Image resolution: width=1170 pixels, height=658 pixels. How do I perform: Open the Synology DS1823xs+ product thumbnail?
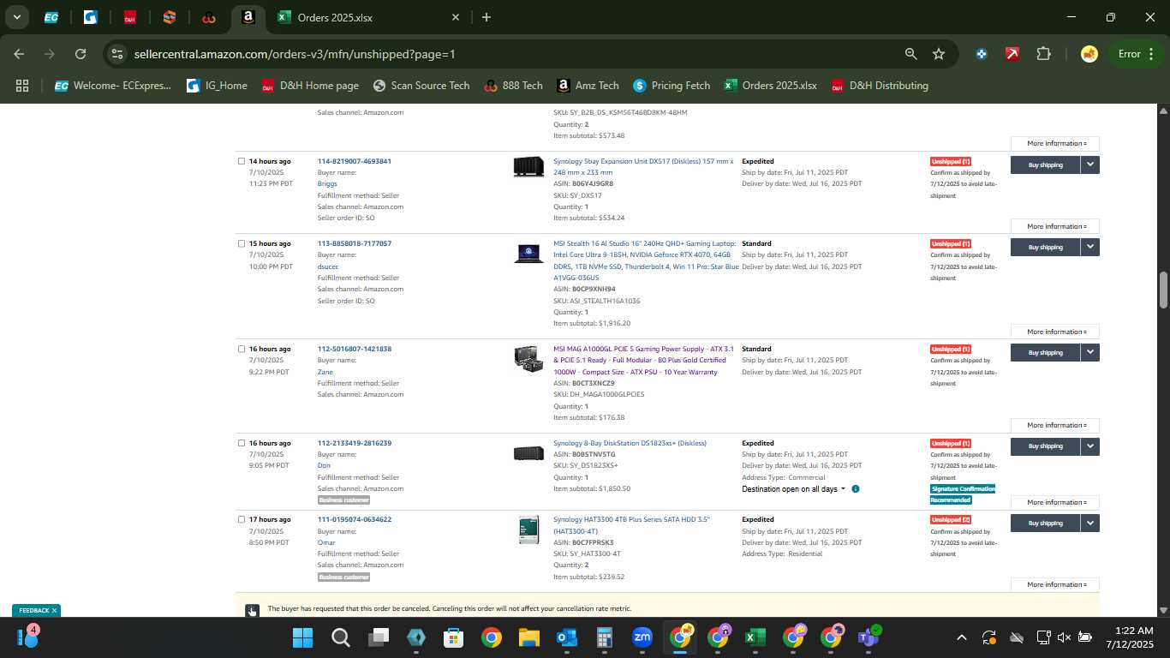[x=528, y=453]
